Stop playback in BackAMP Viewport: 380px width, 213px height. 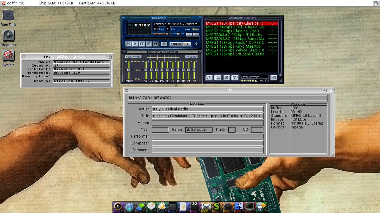149,44
